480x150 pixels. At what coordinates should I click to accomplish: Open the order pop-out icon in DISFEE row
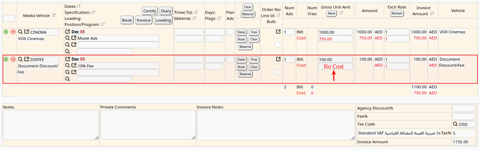tap(278, 59)
